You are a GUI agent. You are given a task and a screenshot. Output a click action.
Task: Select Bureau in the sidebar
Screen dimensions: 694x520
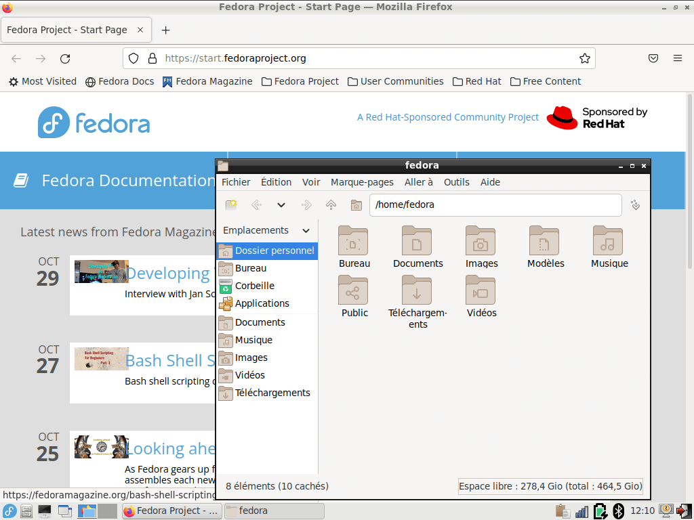coord(267,268)
